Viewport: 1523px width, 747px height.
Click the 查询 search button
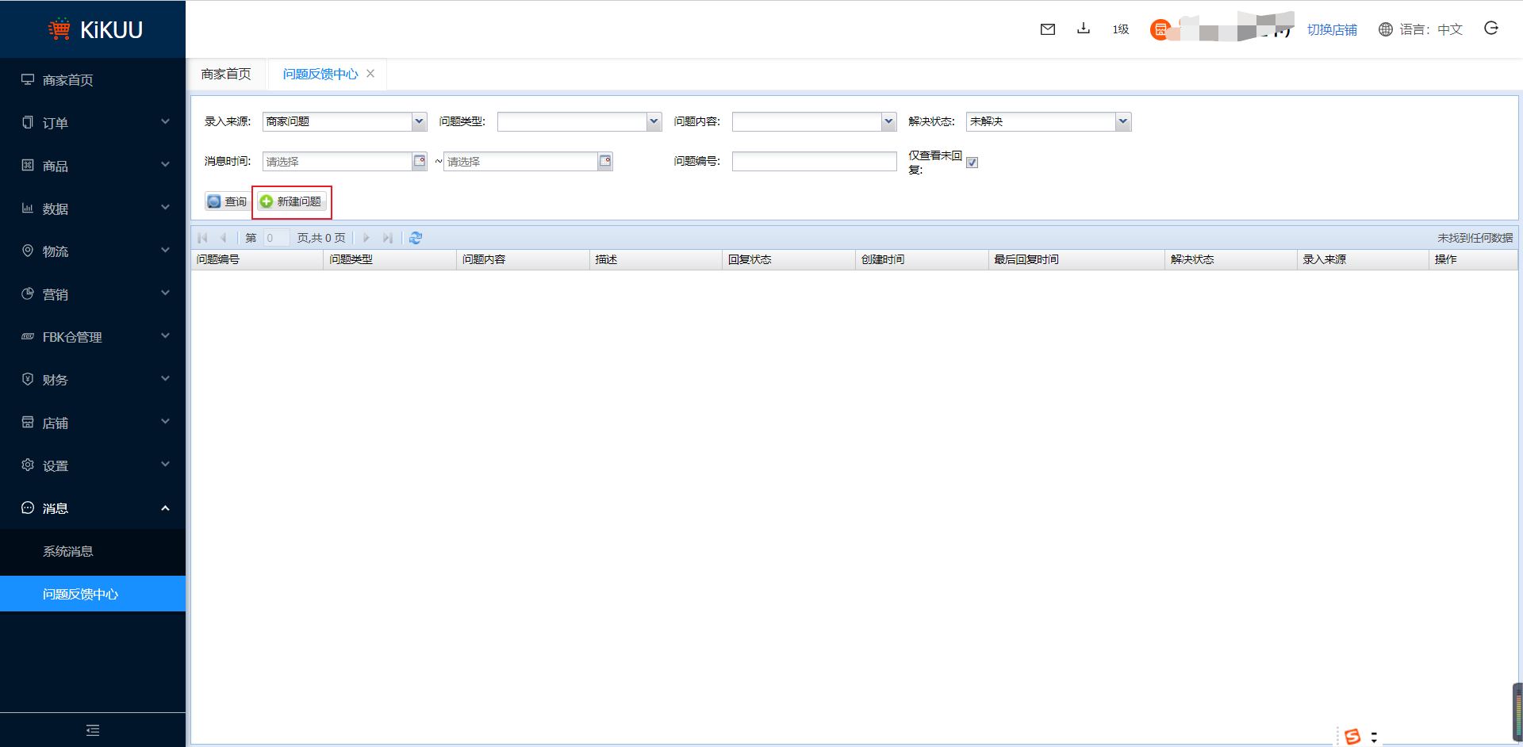click(227, 201)
